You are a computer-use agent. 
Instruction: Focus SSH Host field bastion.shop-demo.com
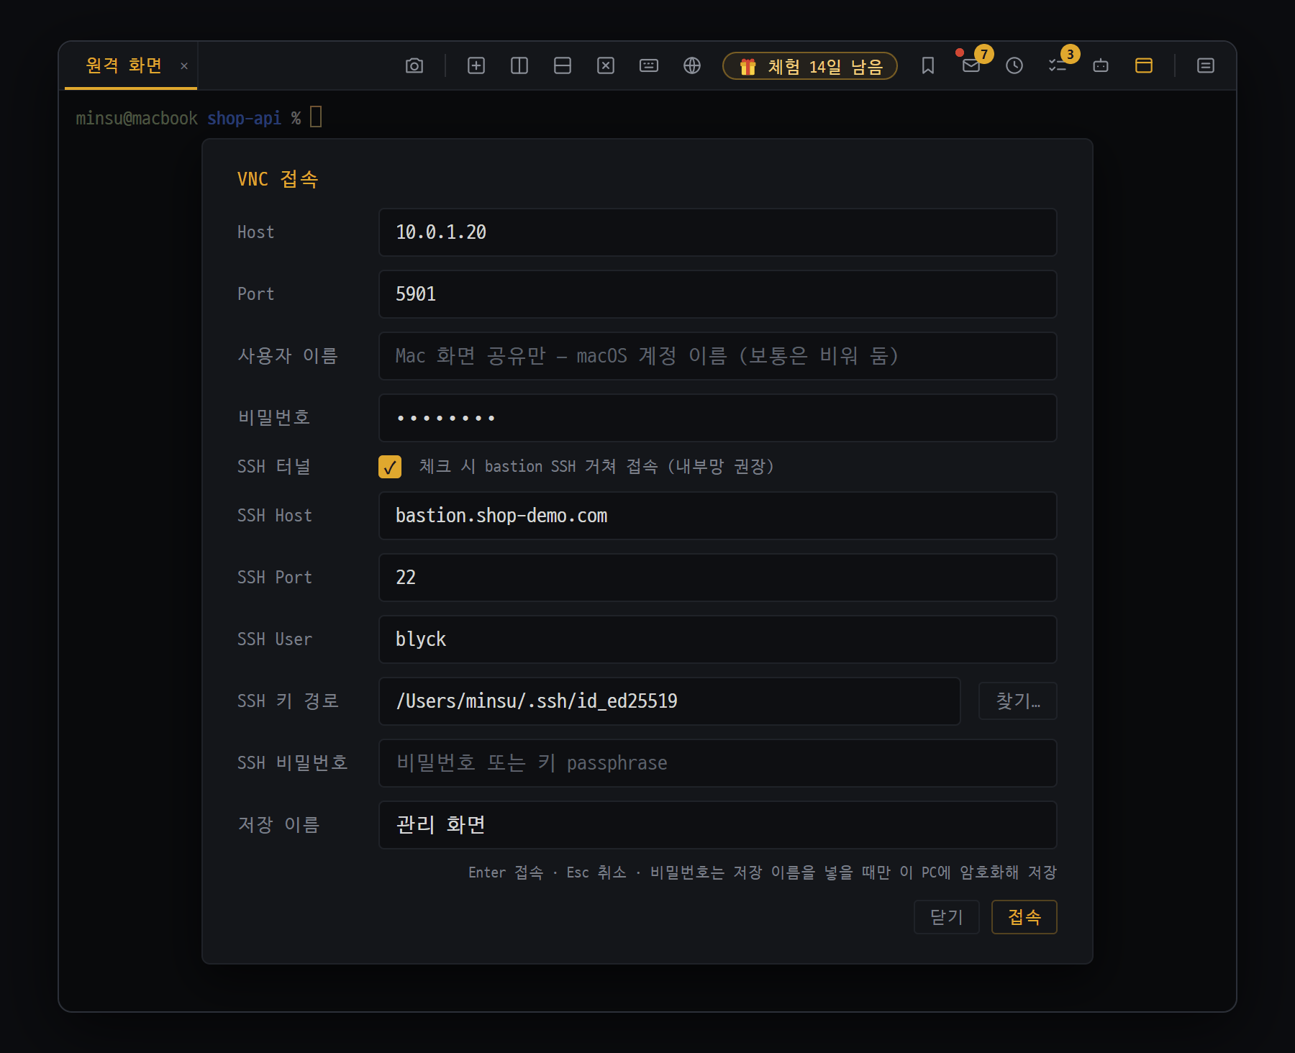[x=717, y=516]
